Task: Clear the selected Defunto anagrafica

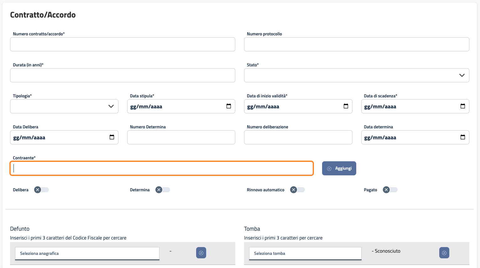Action: coord(201,253)
